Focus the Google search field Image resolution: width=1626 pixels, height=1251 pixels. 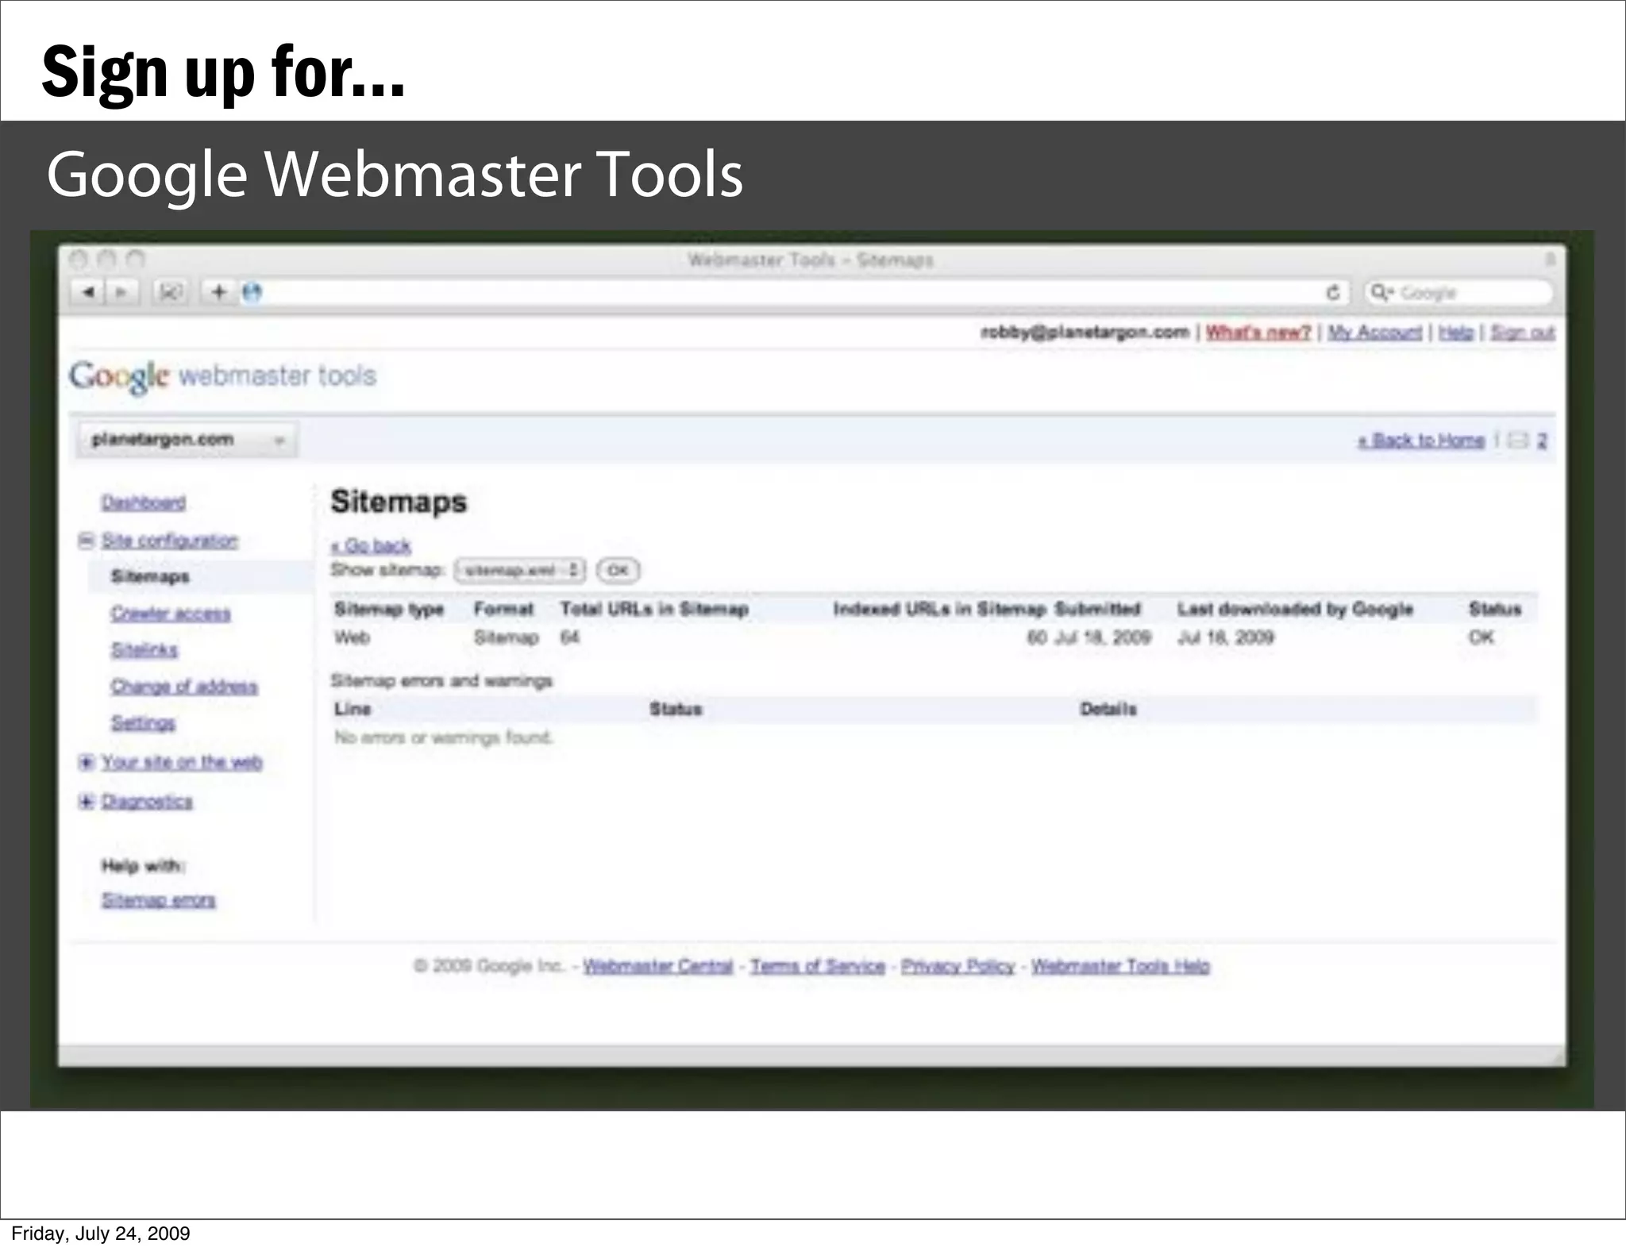pyautogui.click(x=1459, y=293)
